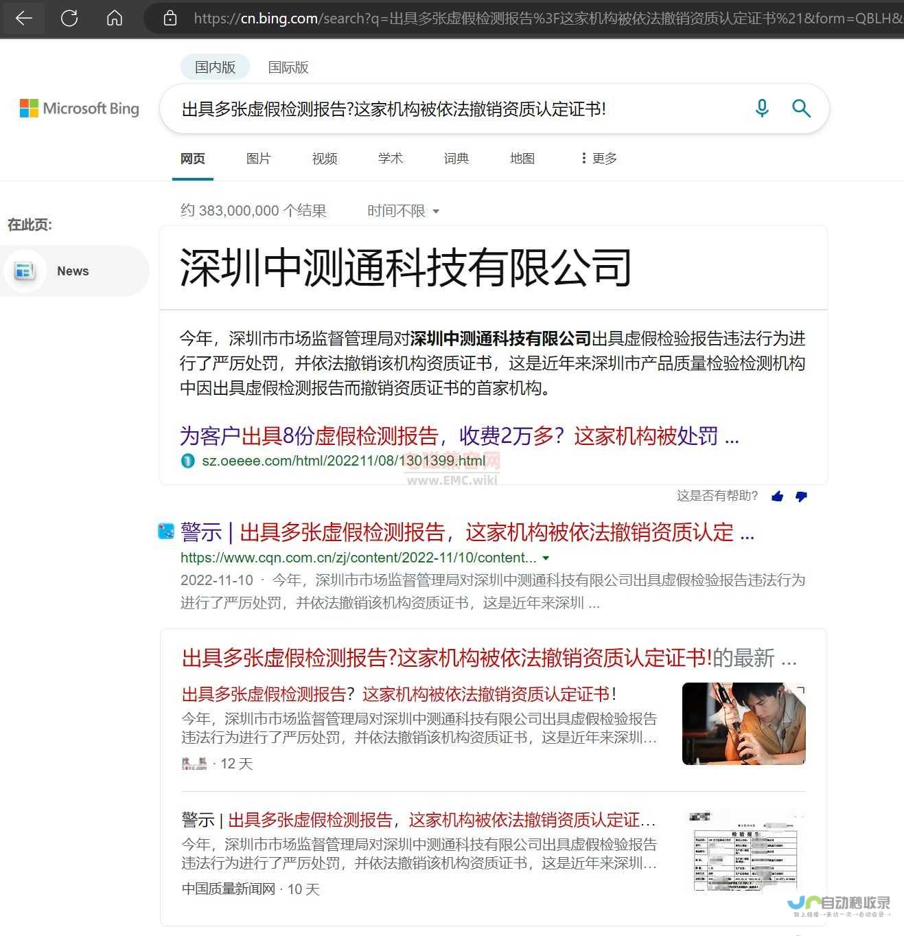Open the thumbnail of man repairing device

743,724
